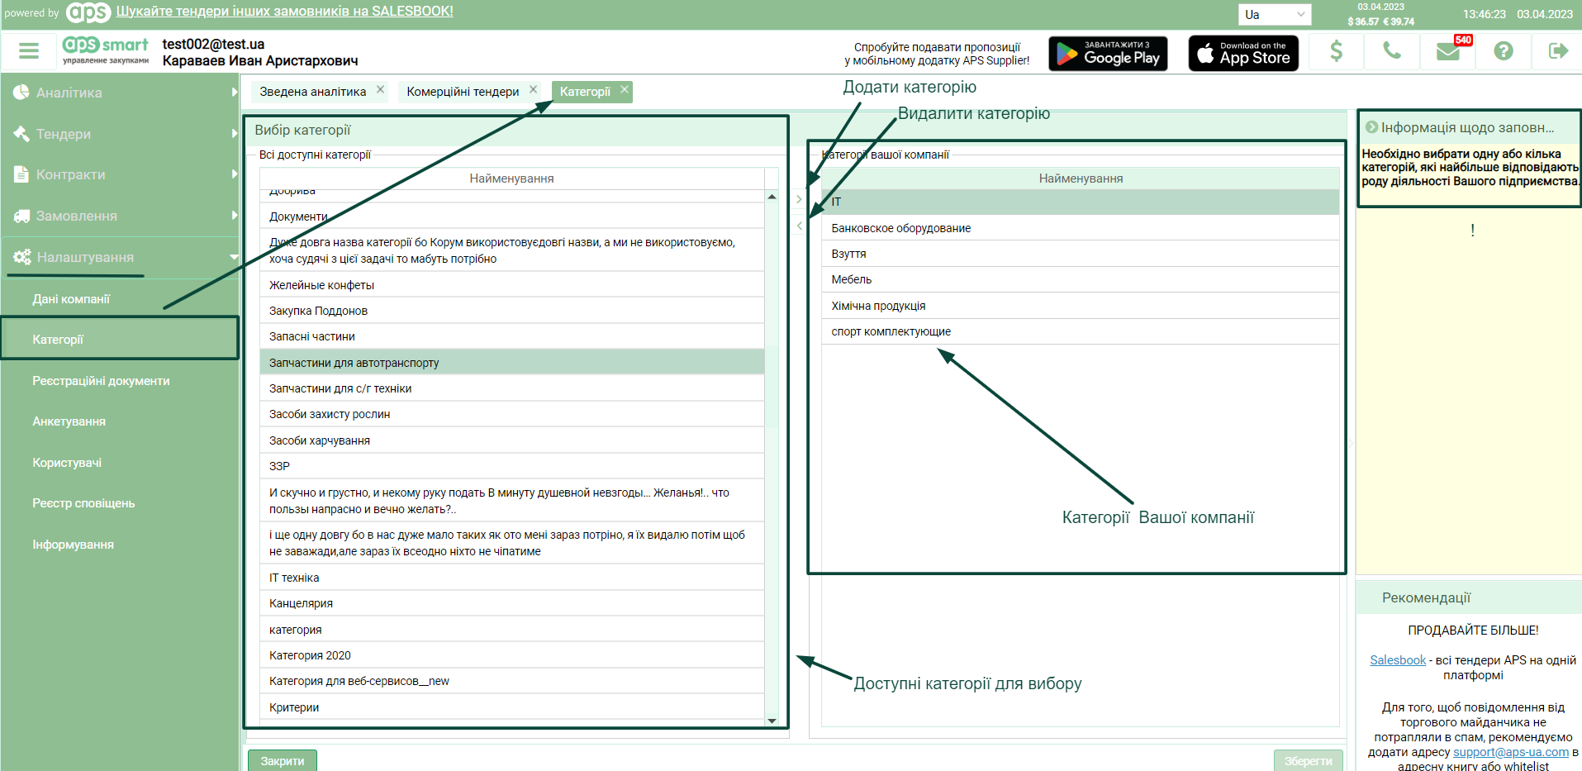
Task: Select Хімічна продукція company category
Action: click(x=1081, y=306)
